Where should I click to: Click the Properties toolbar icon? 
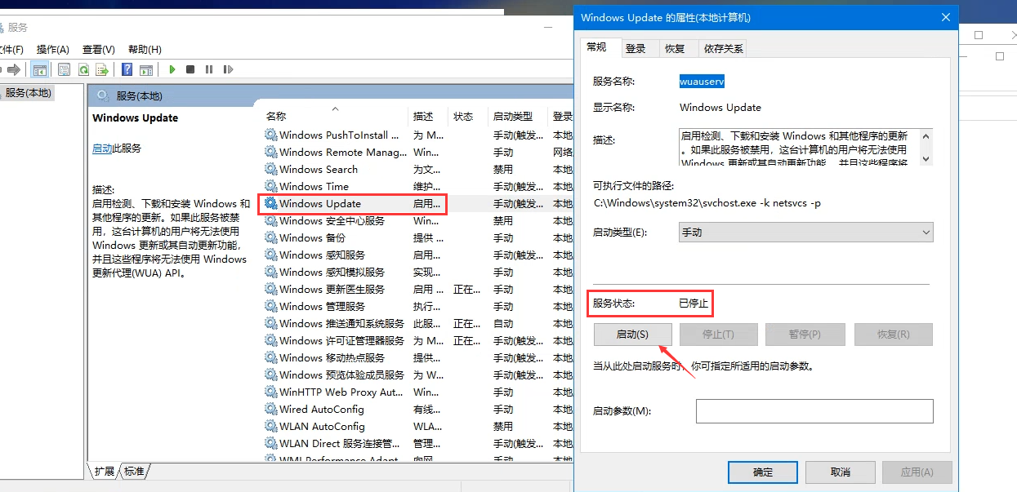64,70
